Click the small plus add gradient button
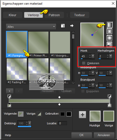The height and width of the screenshot is (140, 117). click(10, 91)
